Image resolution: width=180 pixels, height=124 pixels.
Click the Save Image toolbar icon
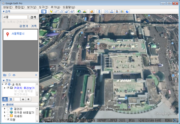[x=117, y=12]
